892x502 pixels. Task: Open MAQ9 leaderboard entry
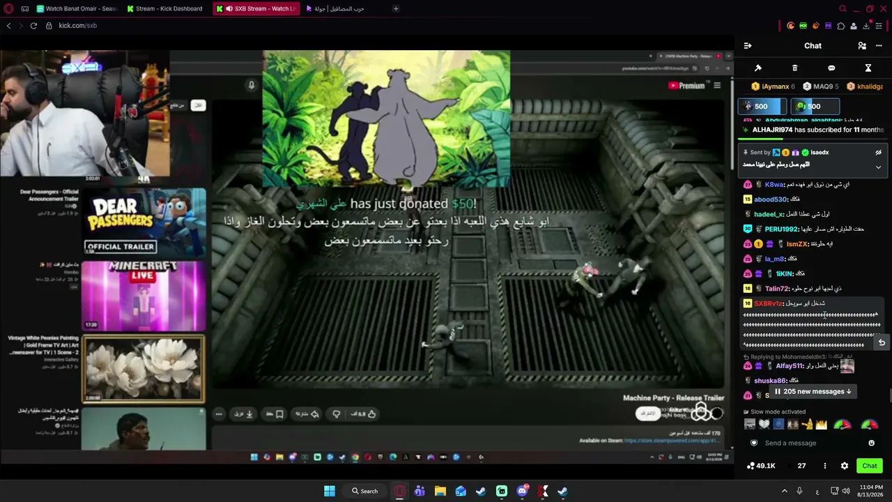pyautogui.click(x=820, y=86)
